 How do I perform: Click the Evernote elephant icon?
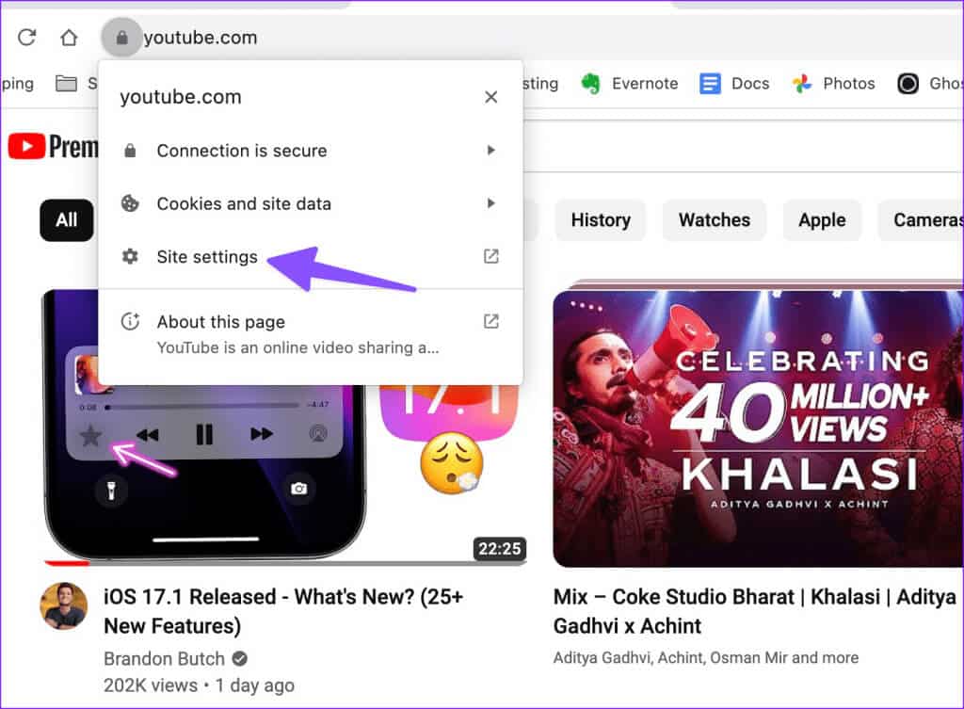coord(591,84)
